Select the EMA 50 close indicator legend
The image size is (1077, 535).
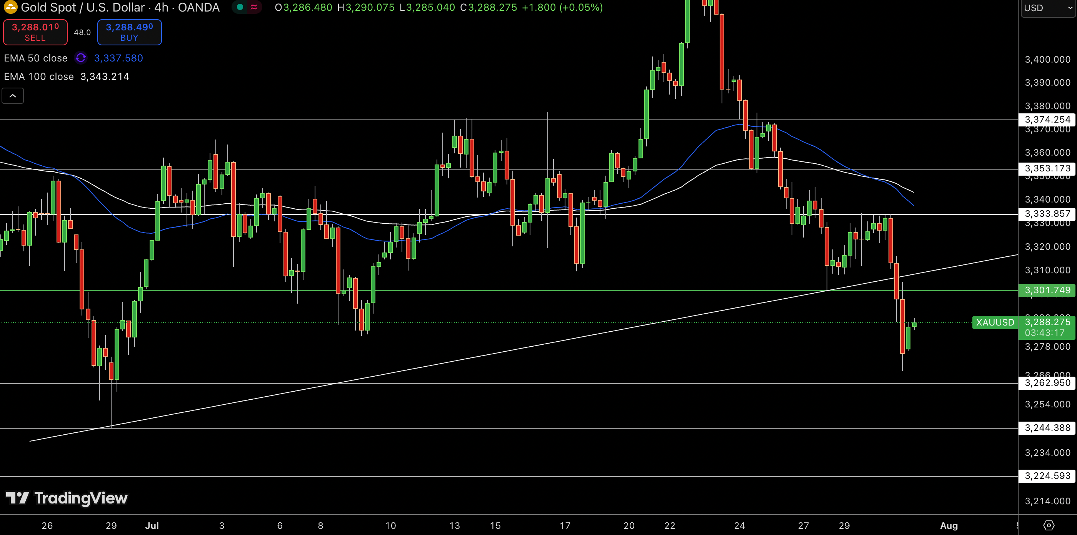coord(35,58)
